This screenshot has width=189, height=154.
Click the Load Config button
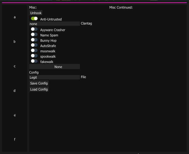[x=39, y=89]
